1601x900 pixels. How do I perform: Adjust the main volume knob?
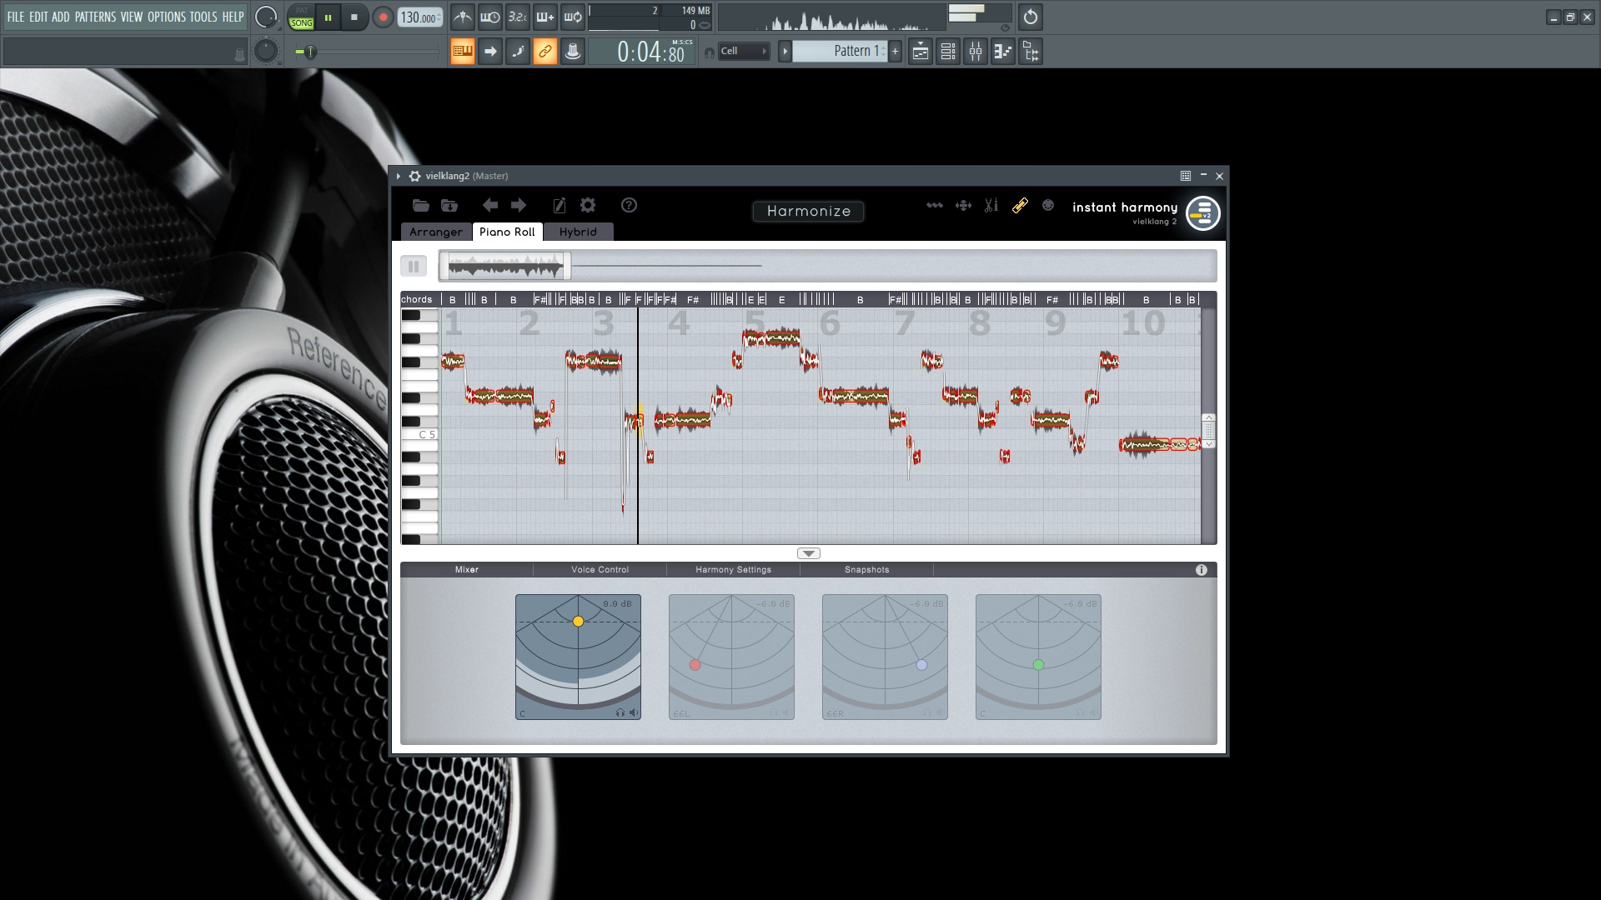(265, 17)
